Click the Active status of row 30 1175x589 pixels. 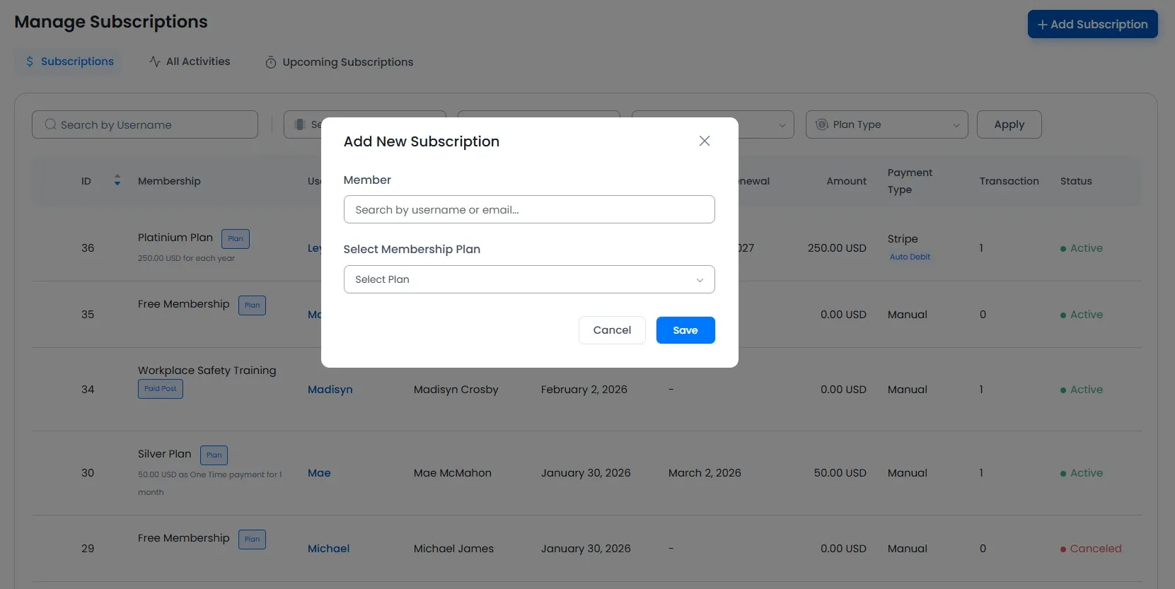pyautogui.click(x=1082, y=473)
